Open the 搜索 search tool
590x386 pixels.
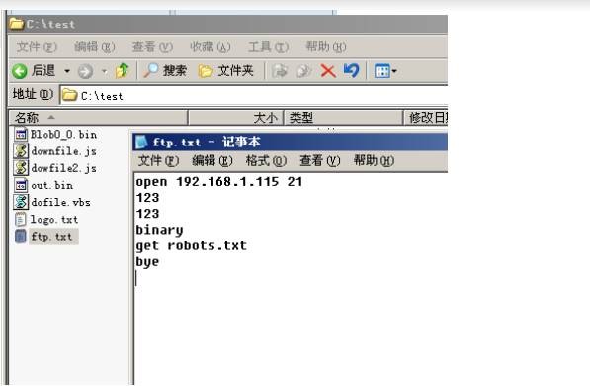(165, 70)
